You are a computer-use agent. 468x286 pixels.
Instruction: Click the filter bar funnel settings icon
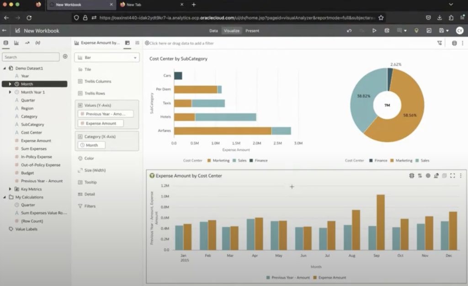(x=440, y=43)
